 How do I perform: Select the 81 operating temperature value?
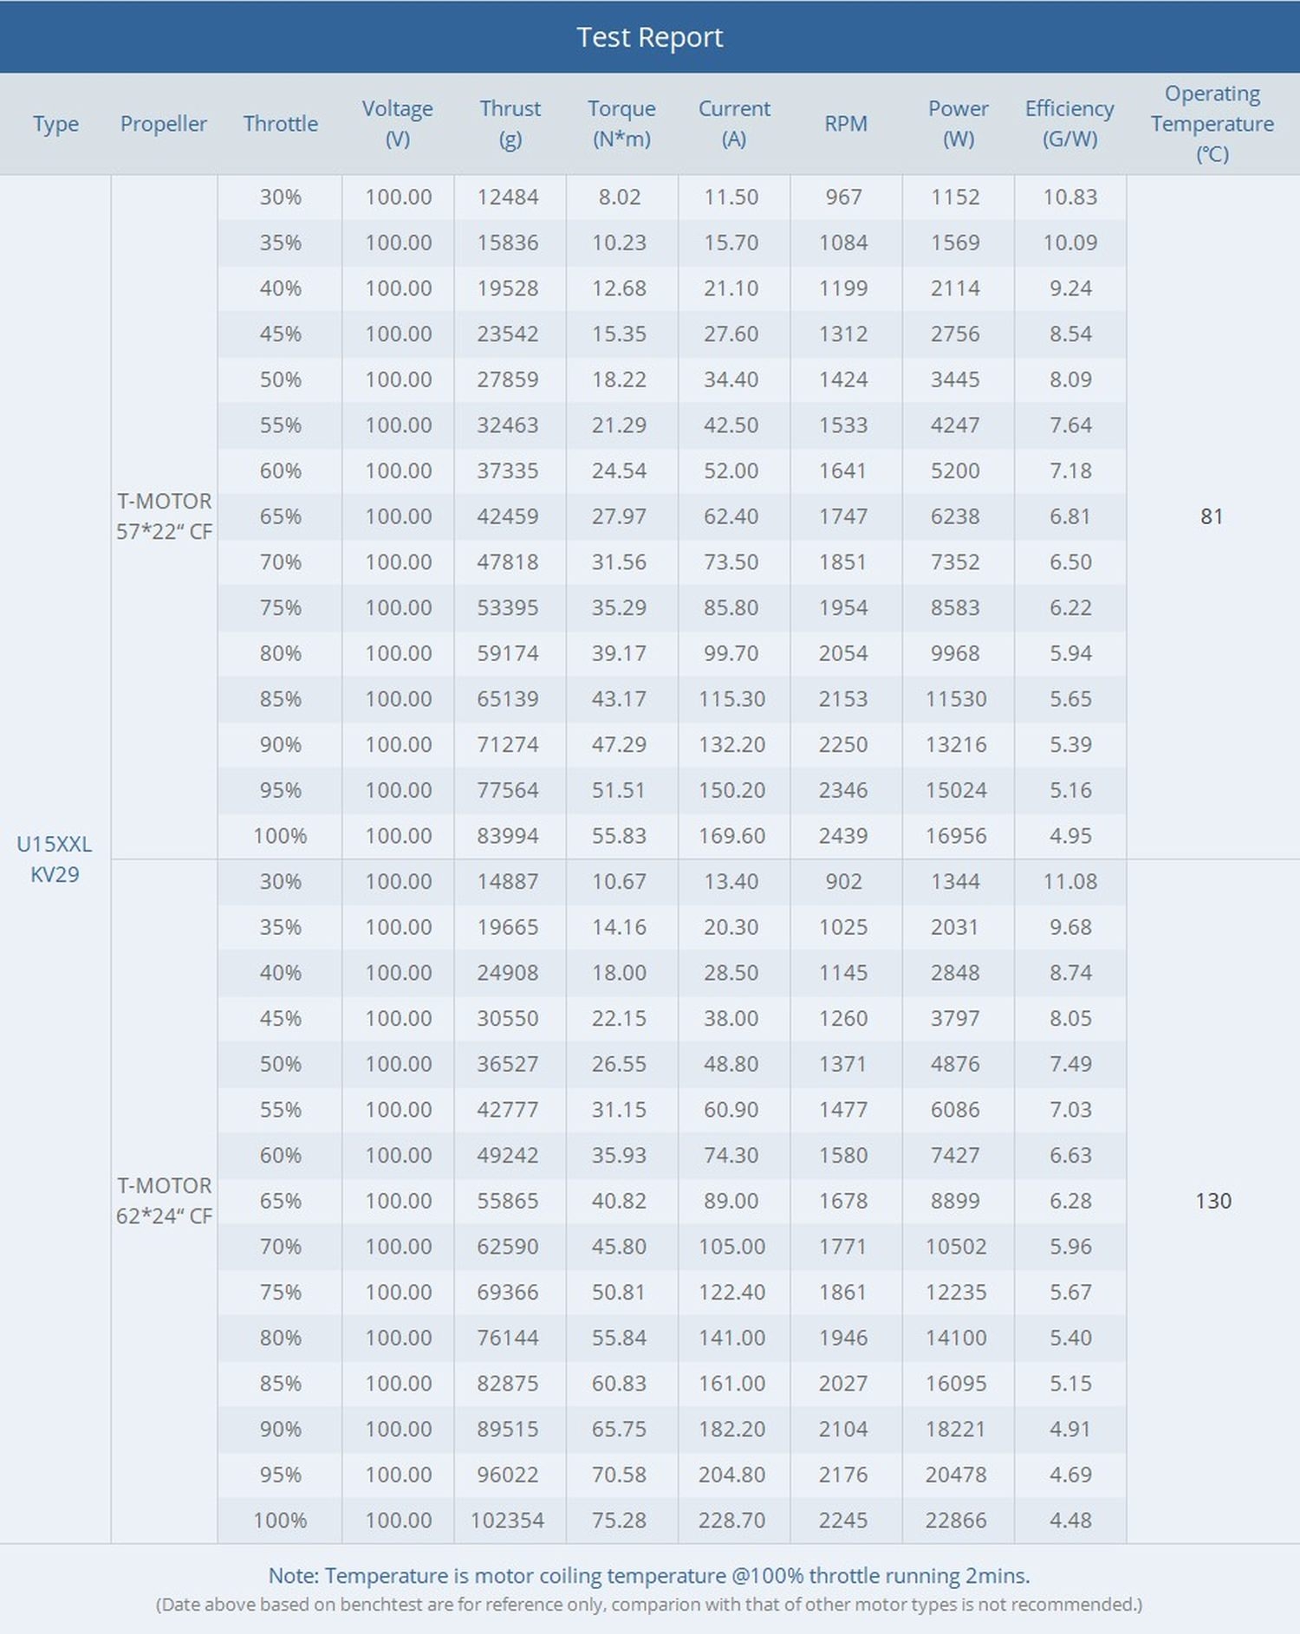[x=1212, y=516]
